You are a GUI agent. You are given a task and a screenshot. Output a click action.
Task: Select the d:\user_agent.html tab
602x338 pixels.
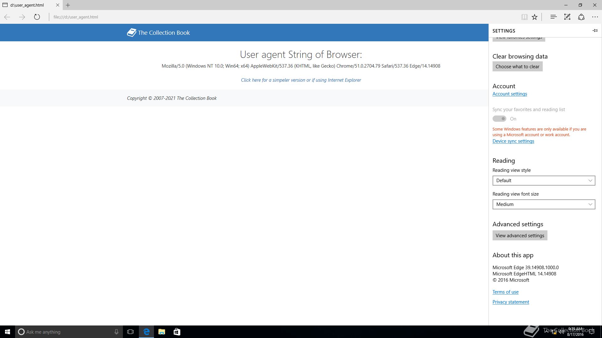(x=31, y=5)
